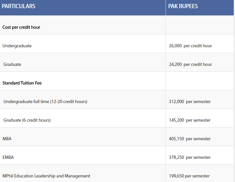Click the 145,200 per semester fee
The height and width of the screenshot is (182, 235).
tap(190, 120)
